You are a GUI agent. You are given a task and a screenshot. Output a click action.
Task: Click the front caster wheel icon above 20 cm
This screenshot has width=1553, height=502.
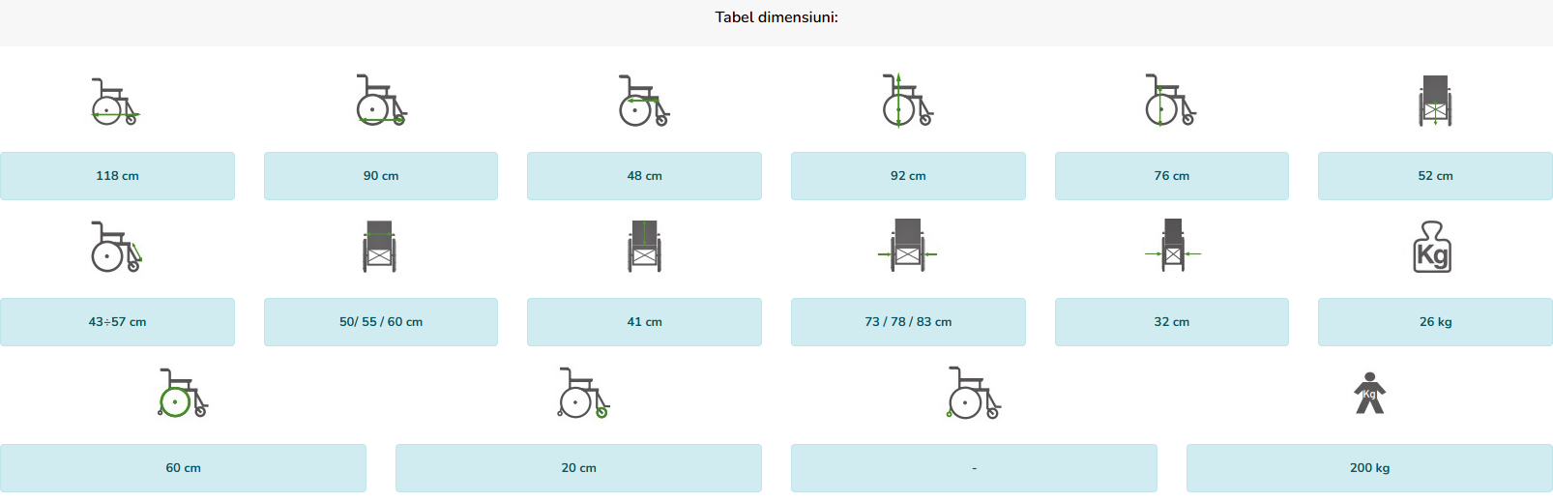[583, 393]
